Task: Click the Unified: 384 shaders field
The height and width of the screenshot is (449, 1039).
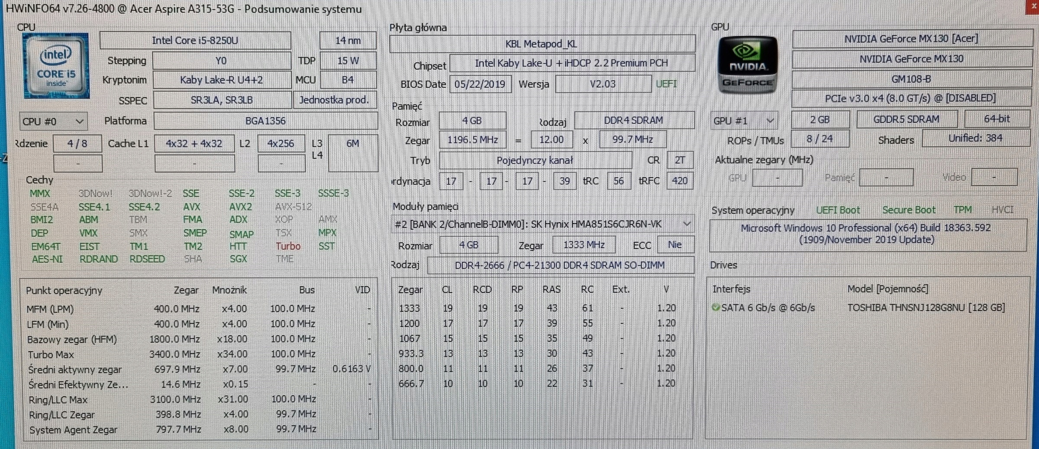Action: click(976, 138)
